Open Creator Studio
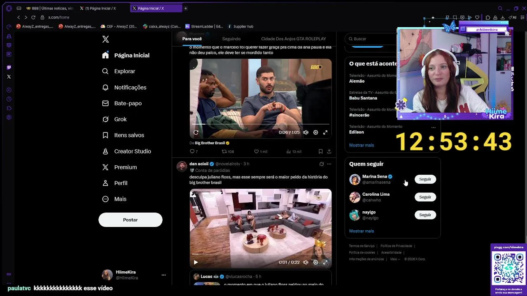Screen dimensions: 527x296 pyautogui.click(x=127, y=151)
